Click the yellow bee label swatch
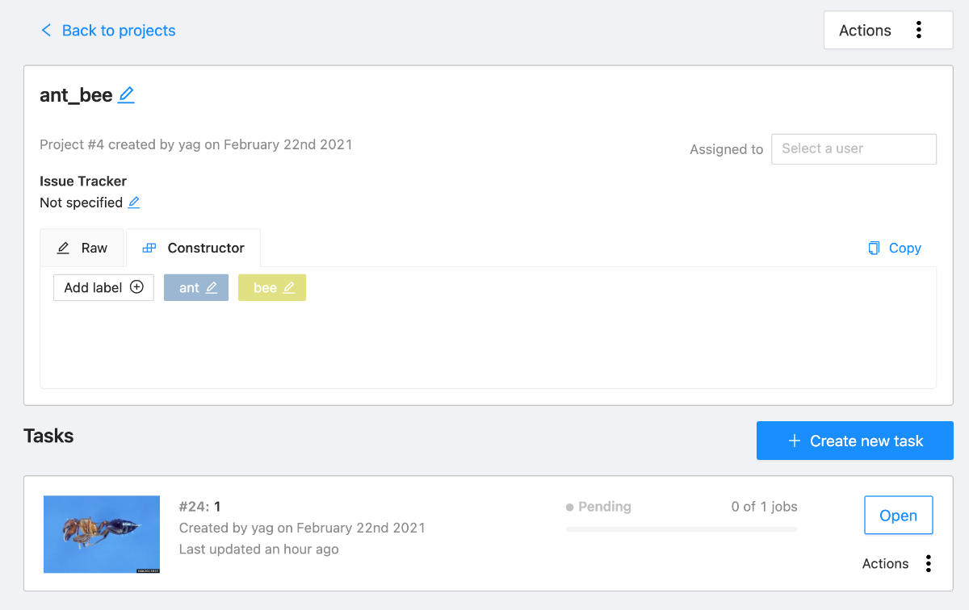The image size is (969, 610). click(263, 287)
